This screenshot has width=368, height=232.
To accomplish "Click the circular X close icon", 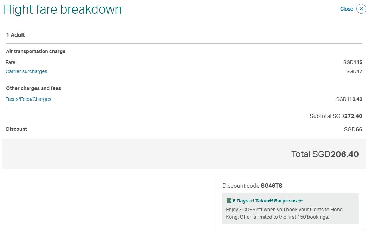I will point(361,9).
